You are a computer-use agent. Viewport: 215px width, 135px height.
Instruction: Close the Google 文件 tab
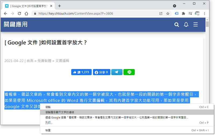51,6
